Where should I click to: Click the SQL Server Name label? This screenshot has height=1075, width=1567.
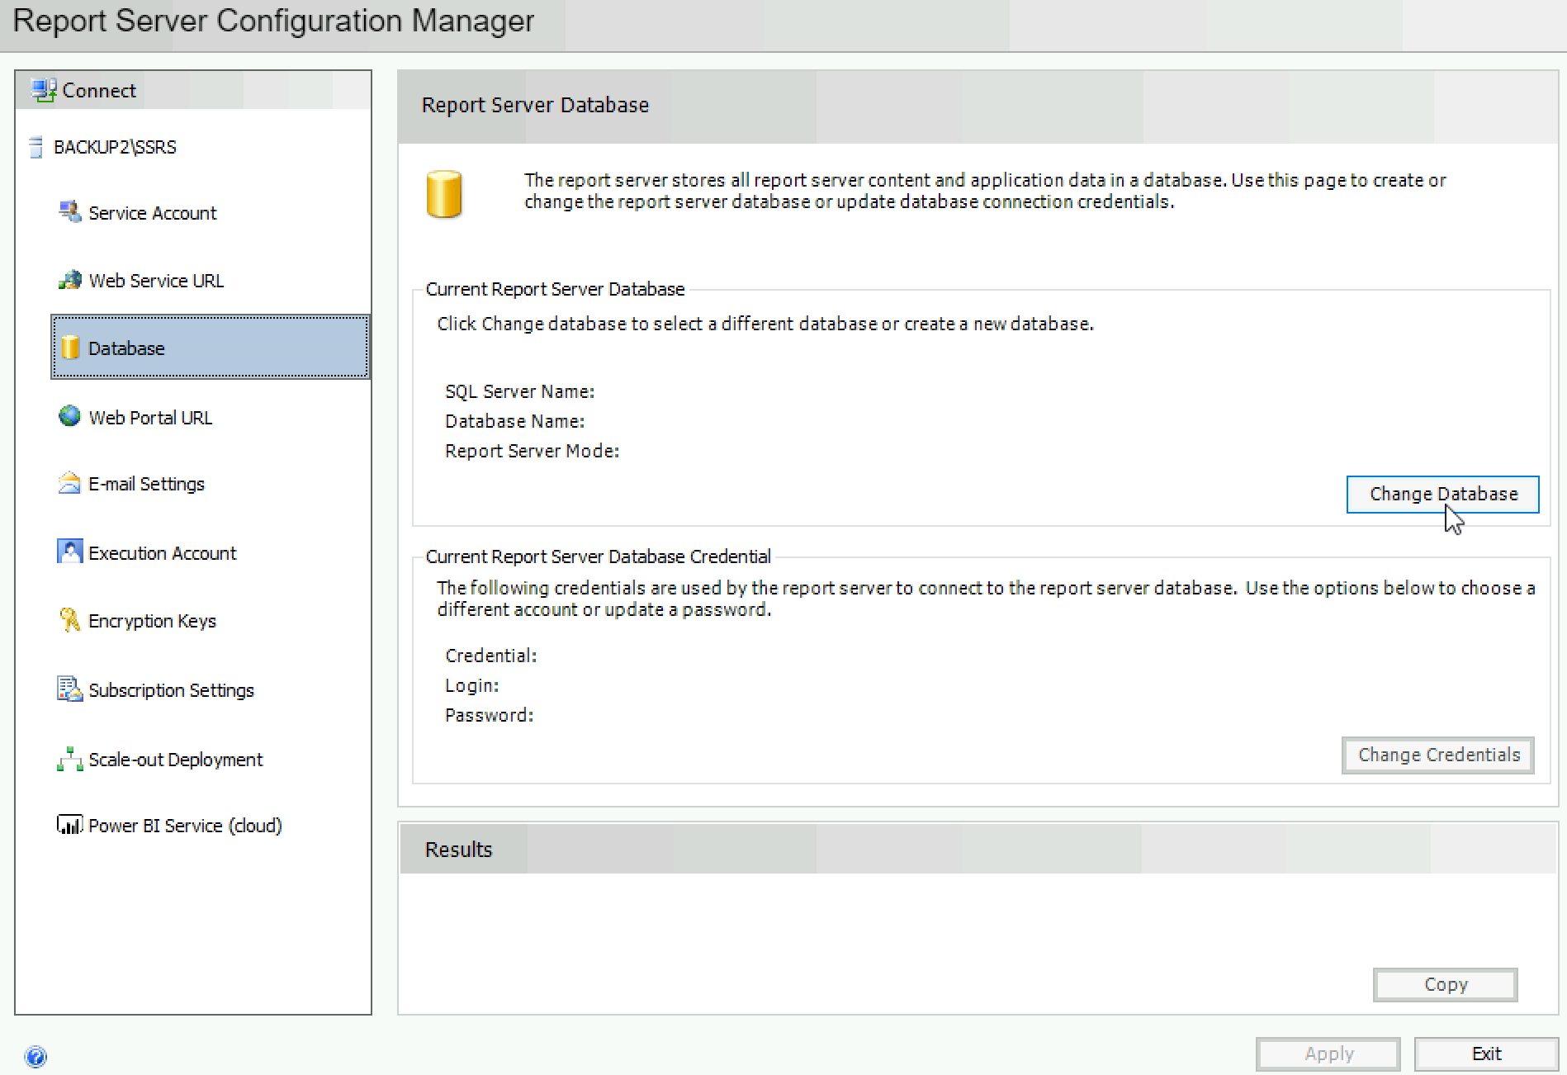pos(520,391)
